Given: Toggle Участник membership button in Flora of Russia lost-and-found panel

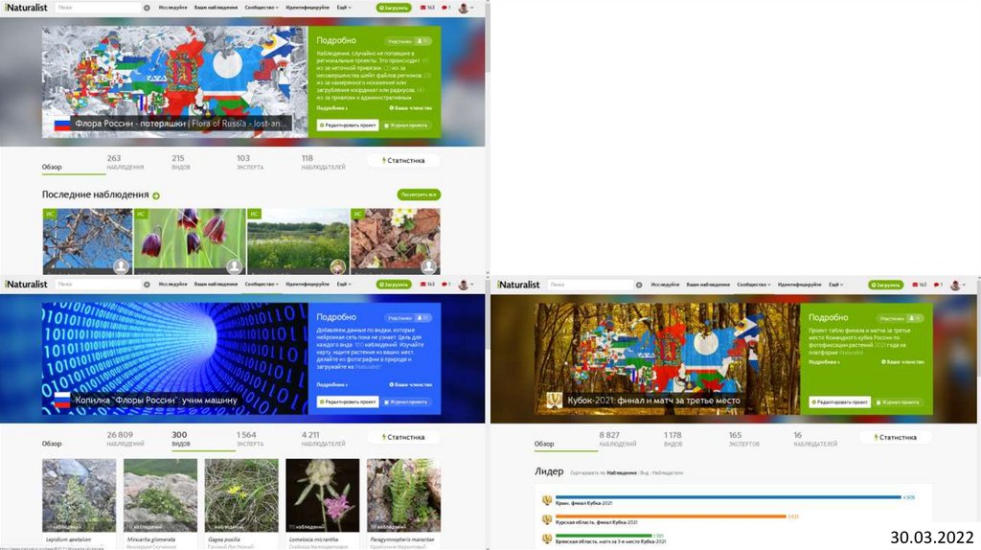Looking at the screenshot, I should (408, 40).
